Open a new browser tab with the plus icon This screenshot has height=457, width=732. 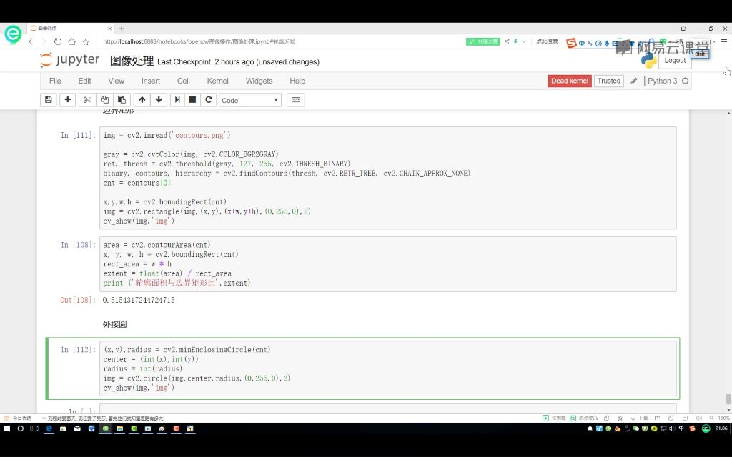coord(122,29)
